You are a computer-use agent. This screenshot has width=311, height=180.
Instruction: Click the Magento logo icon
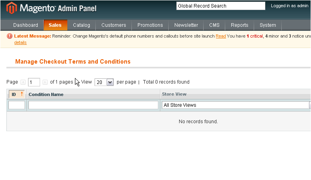pos(12,8)
